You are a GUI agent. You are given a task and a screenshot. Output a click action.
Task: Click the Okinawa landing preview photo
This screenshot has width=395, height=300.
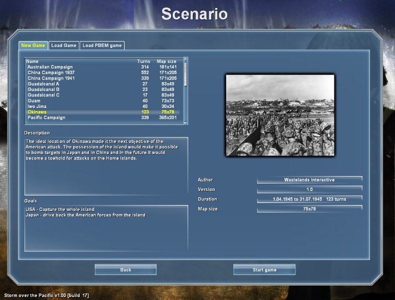(280, 115)
